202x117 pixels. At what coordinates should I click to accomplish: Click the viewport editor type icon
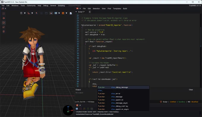(3, 9)
